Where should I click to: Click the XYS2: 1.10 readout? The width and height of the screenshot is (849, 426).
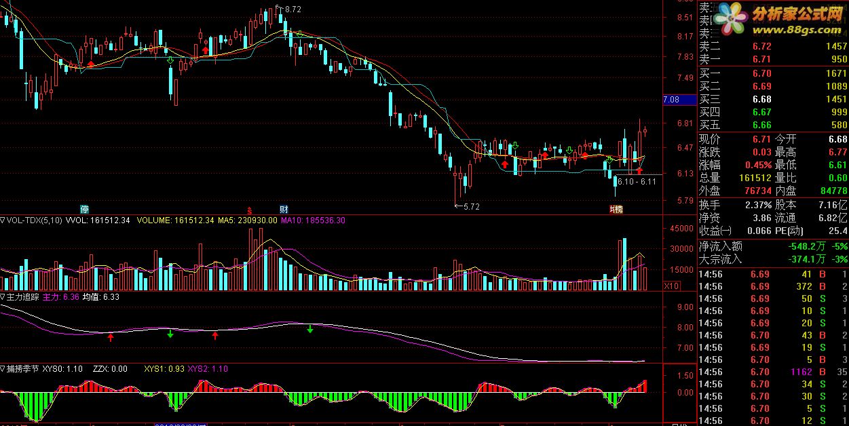pyautogui.click(x=208, y=369)
